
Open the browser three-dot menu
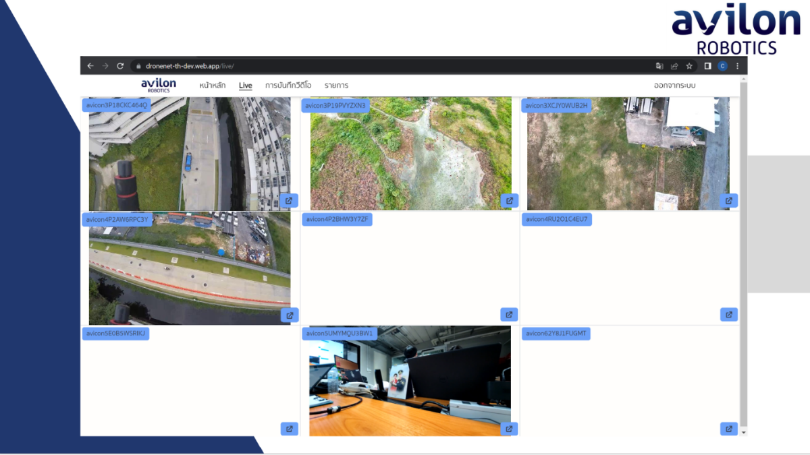click(737, 65)
